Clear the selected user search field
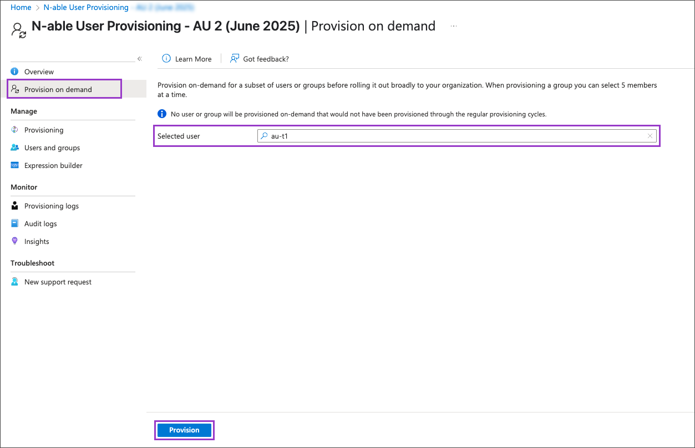Image resolution: width=695 pixels, height=448 pixels. 650,136
